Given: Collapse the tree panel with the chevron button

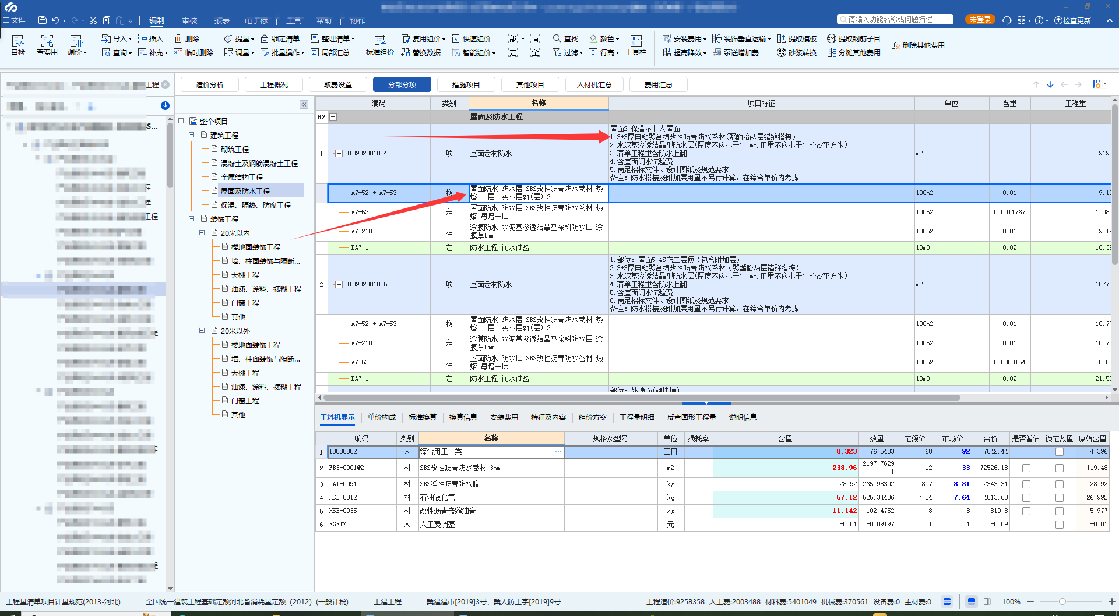Looking at the screenshot, I should coord(304,104).
